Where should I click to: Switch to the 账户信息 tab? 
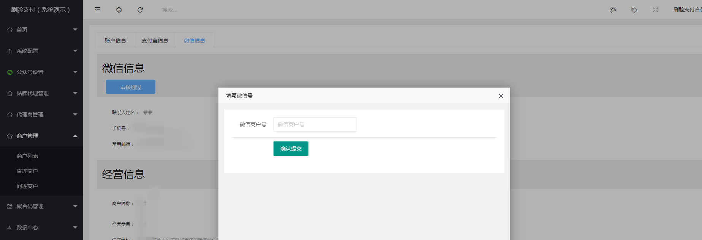coord(115,41)
